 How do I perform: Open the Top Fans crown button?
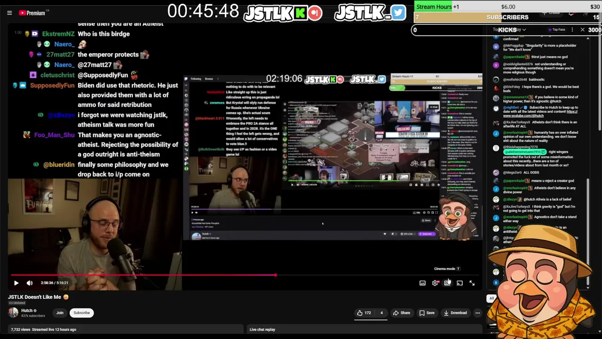pyautogui.click(x=556, y=30)
